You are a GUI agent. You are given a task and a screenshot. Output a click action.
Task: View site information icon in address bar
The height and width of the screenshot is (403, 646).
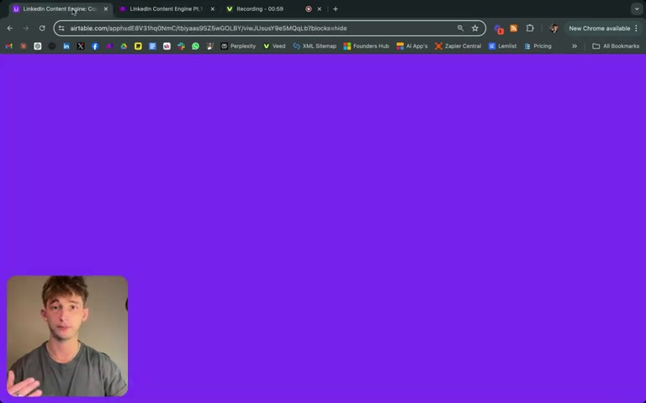[x=61, y=29]
